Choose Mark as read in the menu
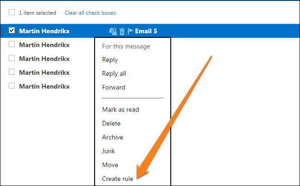This screenshot has width=300, height=186. (120, 109)
